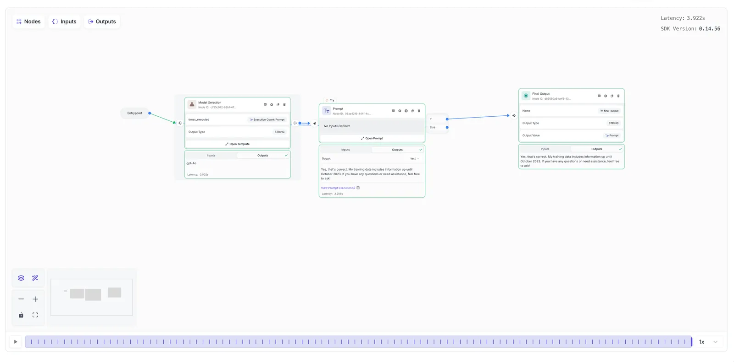Switch Final Output results to Inputs tab

545,149
